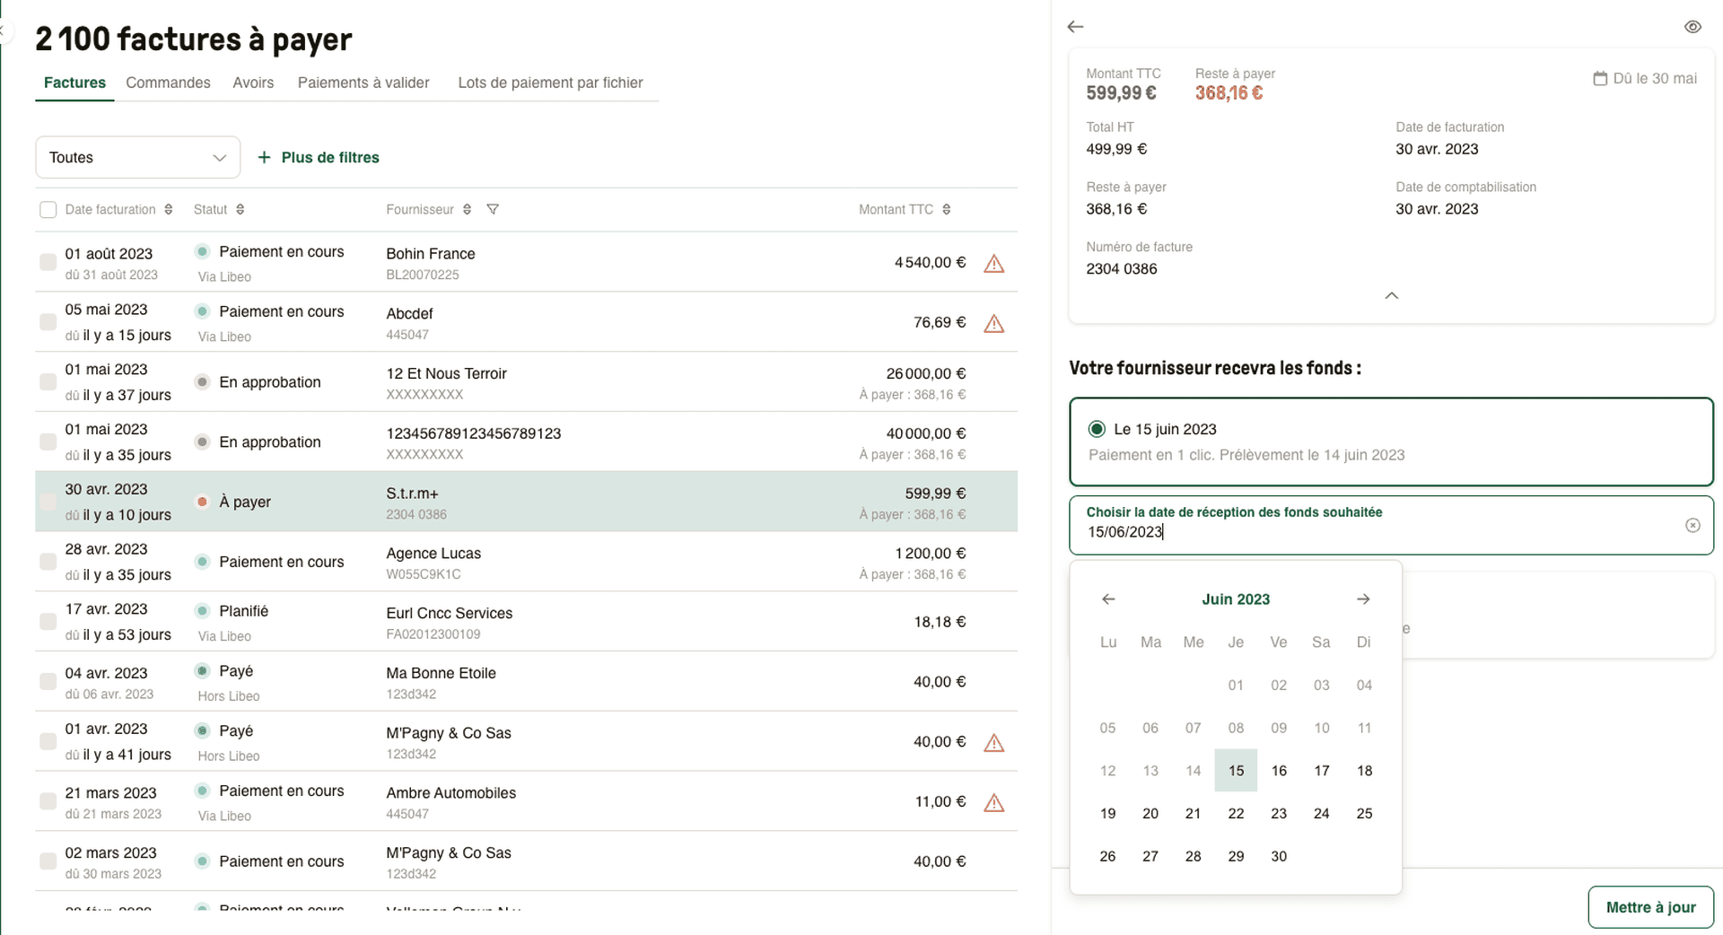Go to previous month in calendar
This screenshot has width=1723, height=935.
(x=1108, y=599)
